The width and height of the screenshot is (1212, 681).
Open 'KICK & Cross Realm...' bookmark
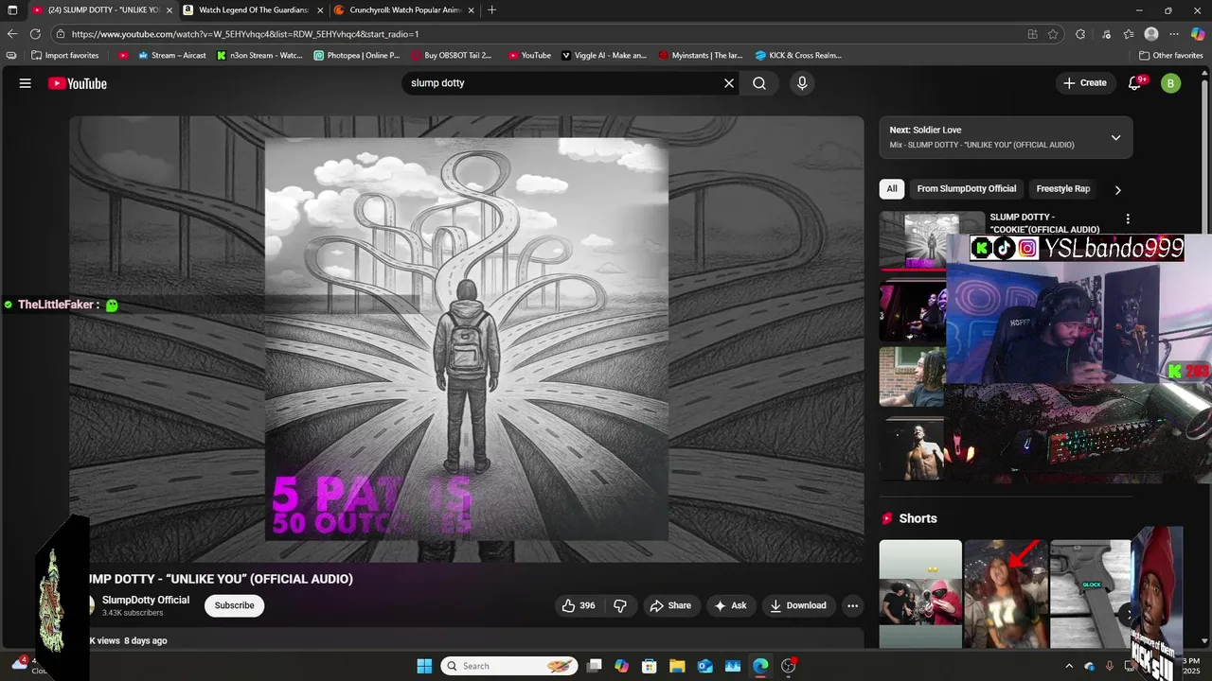(x=798, y=56)
